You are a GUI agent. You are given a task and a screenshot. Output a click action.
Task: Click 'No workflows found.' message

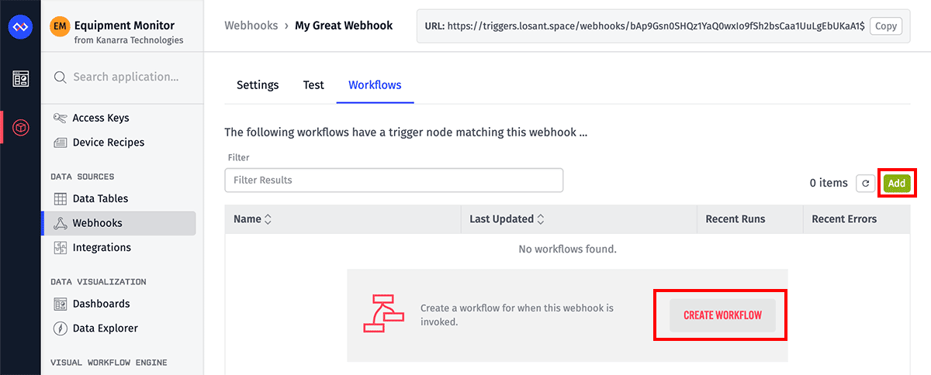coord(567,249)
